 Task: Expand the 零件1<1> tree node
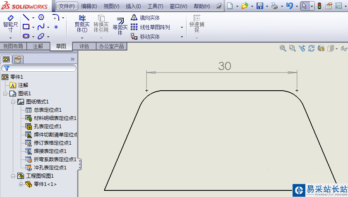21,184
